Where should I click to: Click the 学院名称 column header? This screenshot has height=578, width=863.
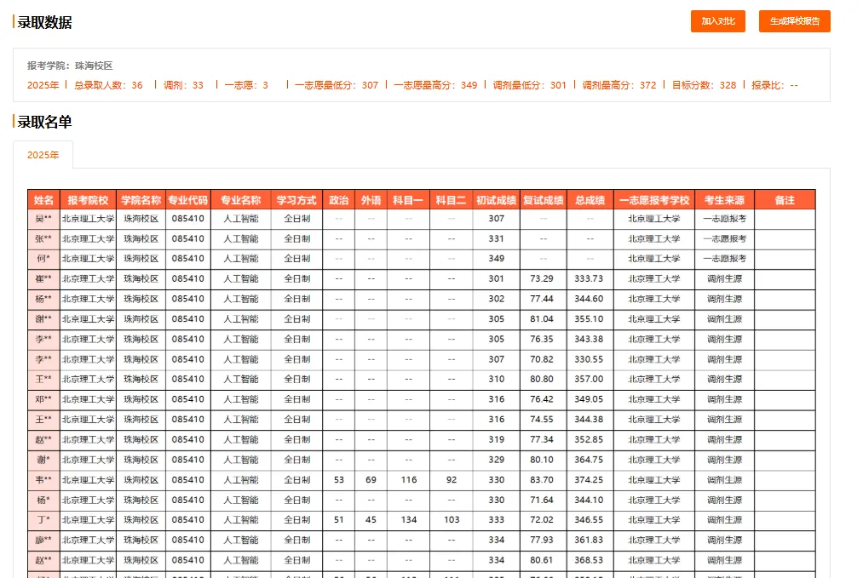point(141,200)
